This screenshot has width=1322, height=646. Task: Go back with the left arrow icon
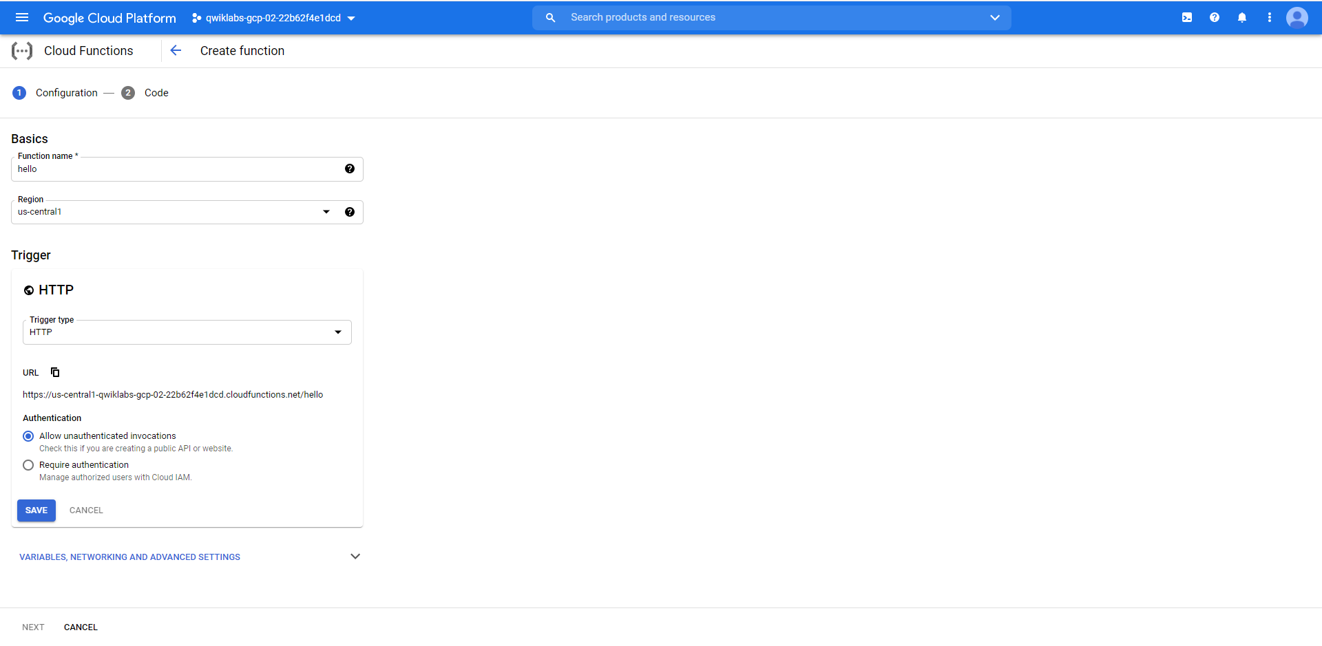tap(176, 50)
